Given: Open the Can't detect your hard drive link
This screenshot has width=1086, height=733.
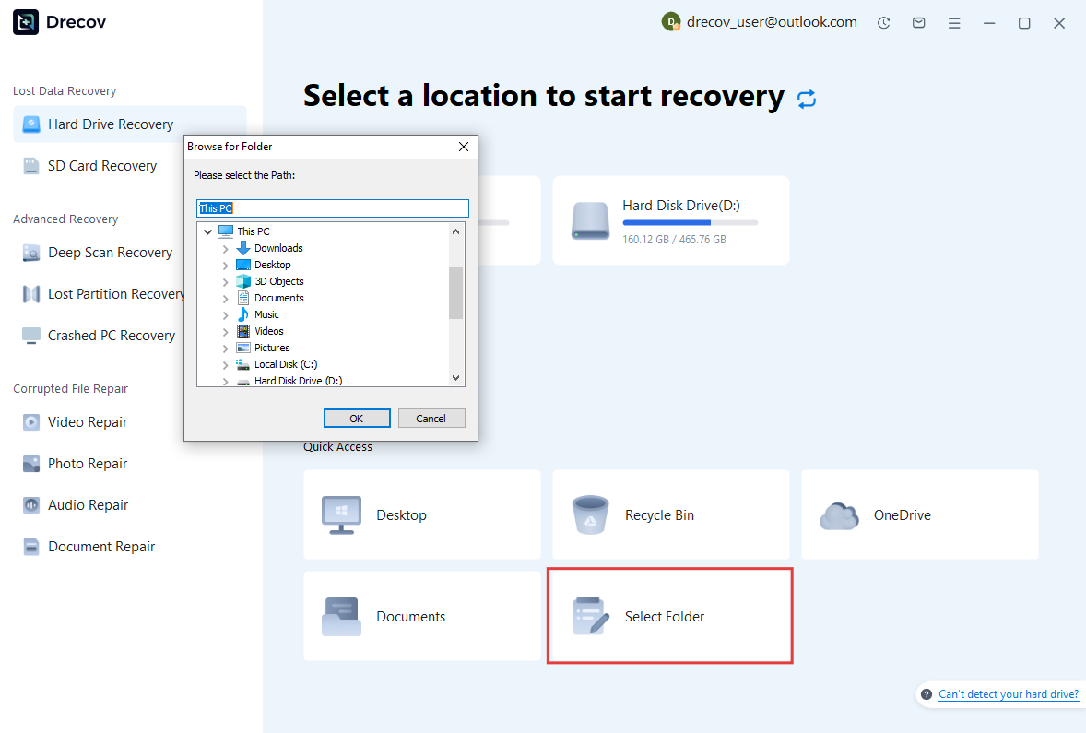Looking at the screenshot, I should [x=1008, y=693].
